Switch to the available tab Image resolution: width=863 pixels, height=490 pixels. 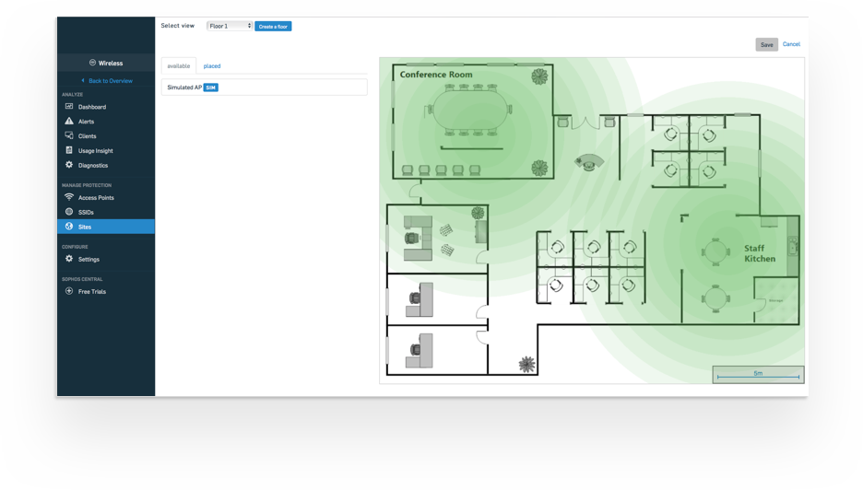click(x=178, y=66)
